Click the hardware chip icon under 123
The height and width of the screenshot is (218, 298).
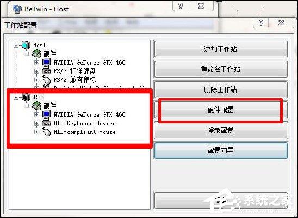36,106
